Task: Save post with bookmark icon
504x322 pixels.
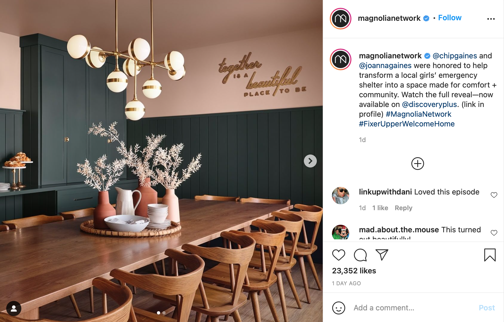Action: pos(490,255)
